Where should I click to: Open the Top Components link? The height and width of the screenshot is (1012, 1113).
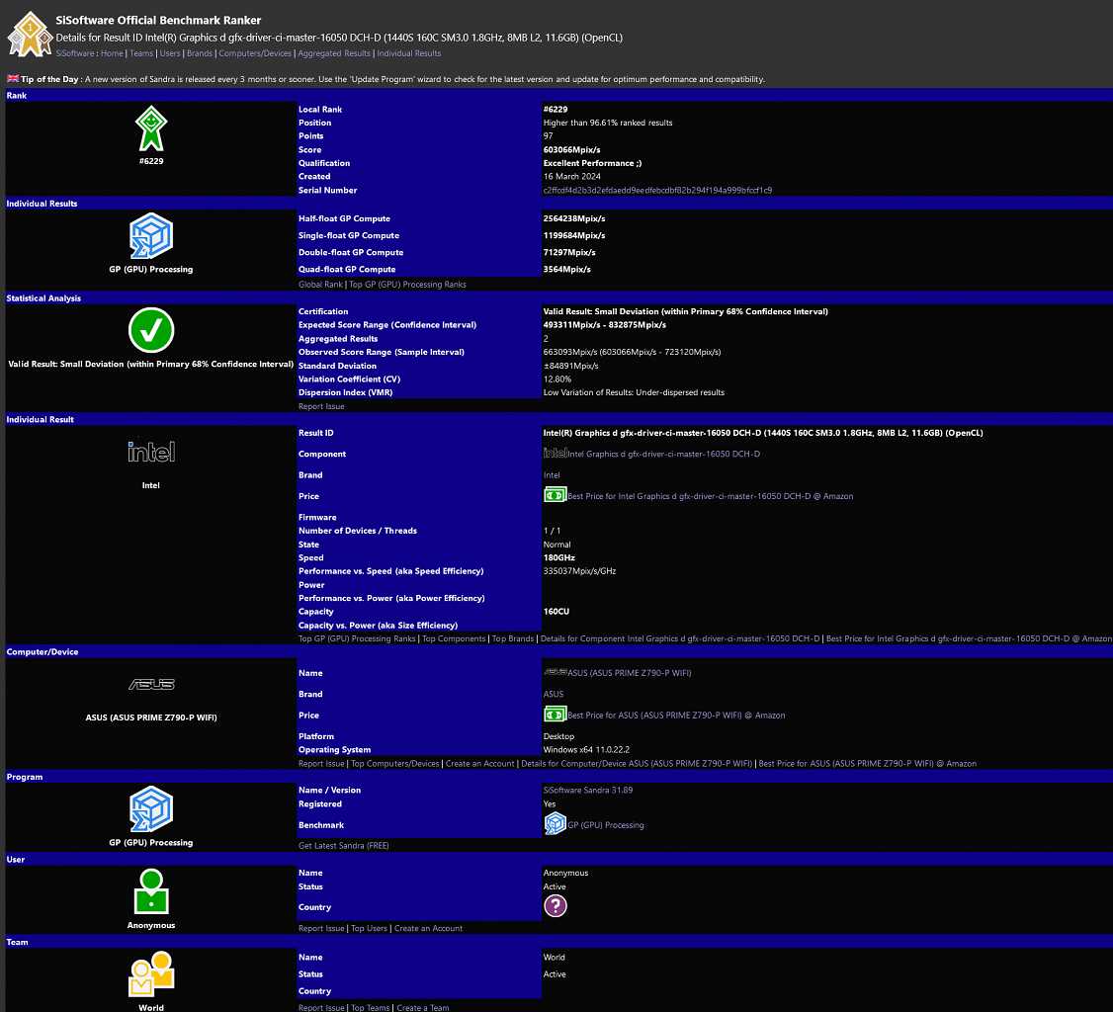tap(454, 638)
